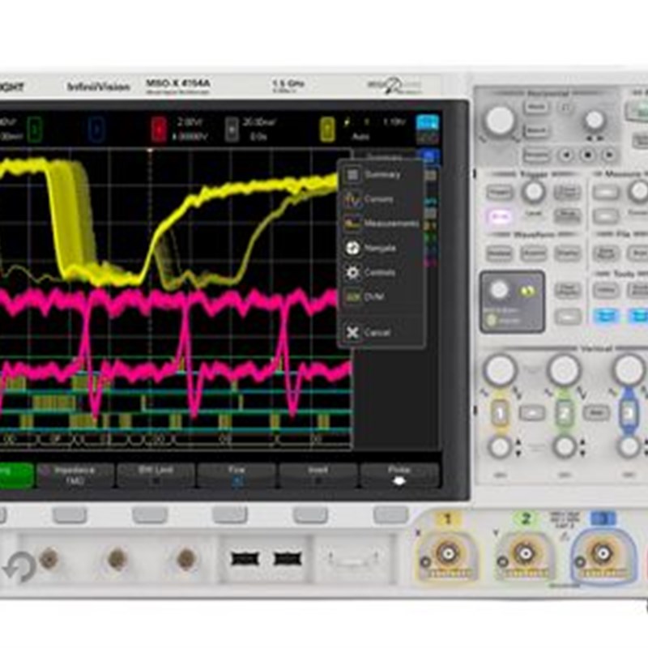Toggle the Invert softkey

click(318, 475)
